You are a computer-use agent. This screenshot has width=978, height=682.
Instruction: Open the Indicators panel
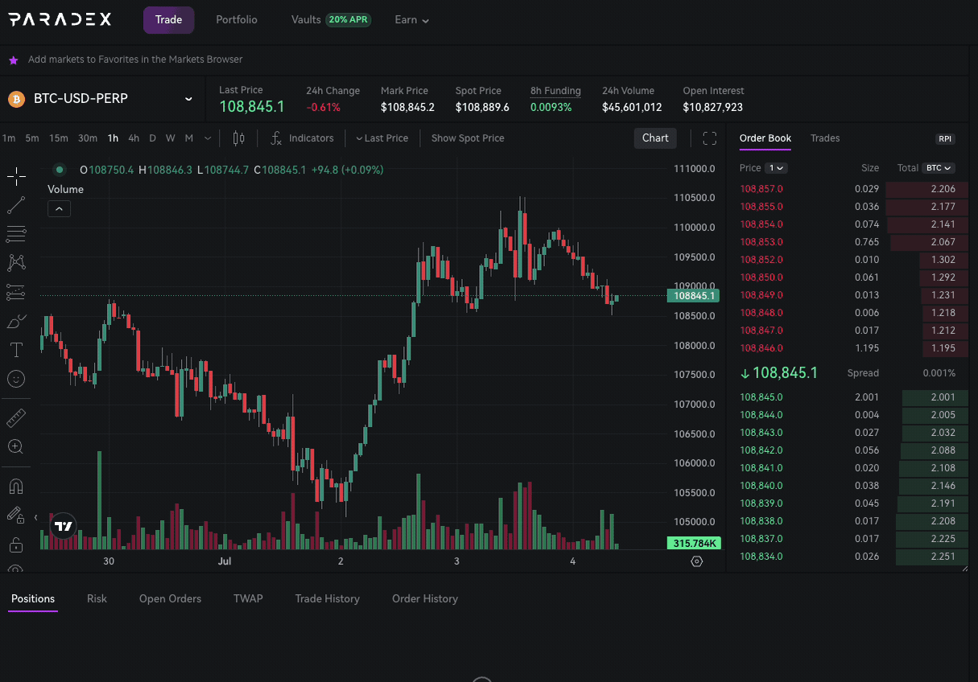point(302,138)
